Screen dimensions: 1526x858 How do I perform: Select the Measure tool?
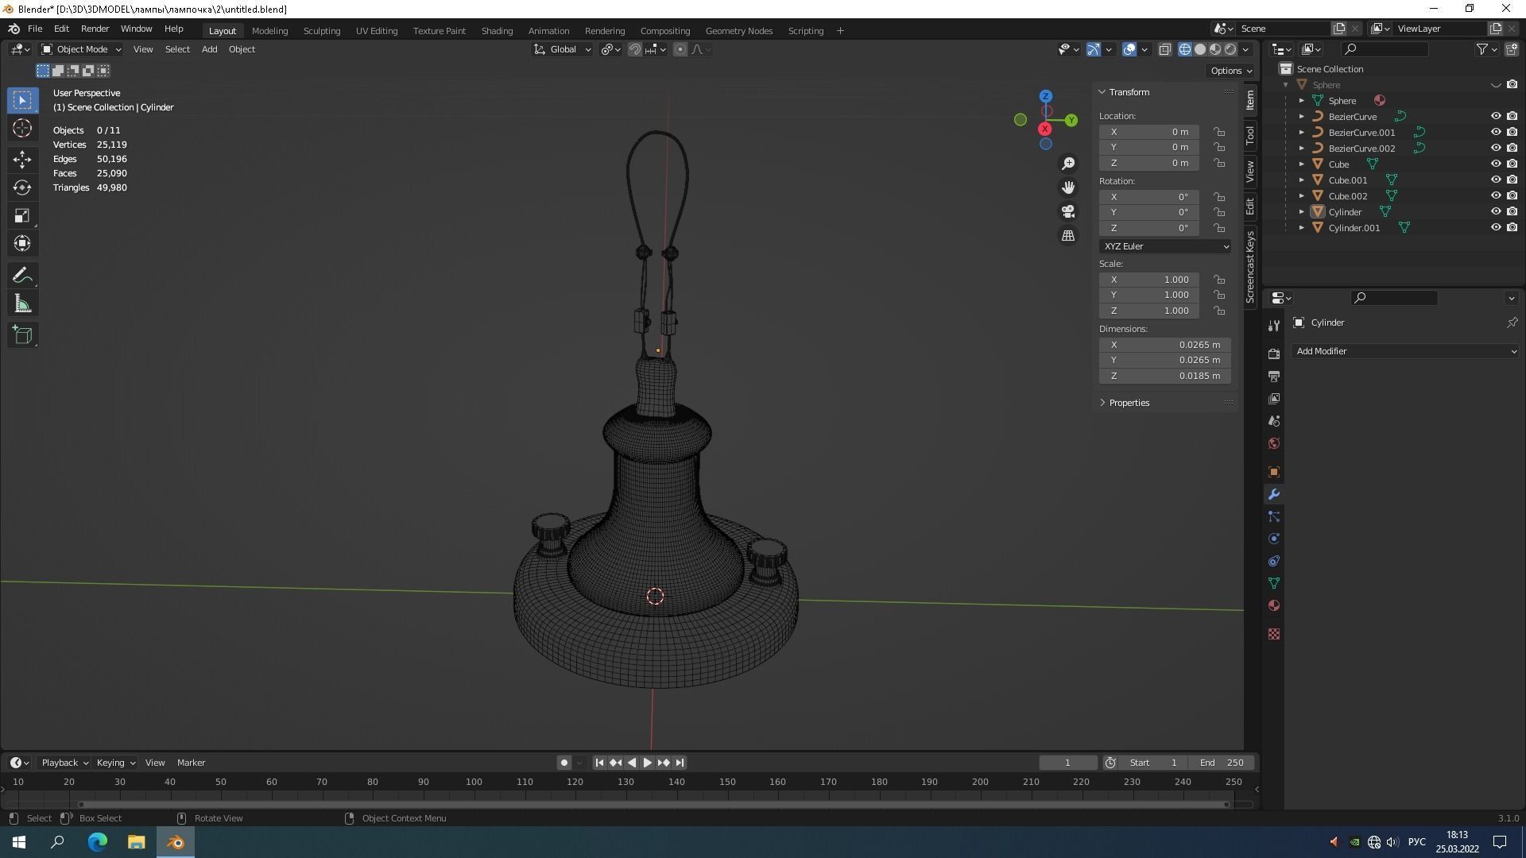point(22,304)
